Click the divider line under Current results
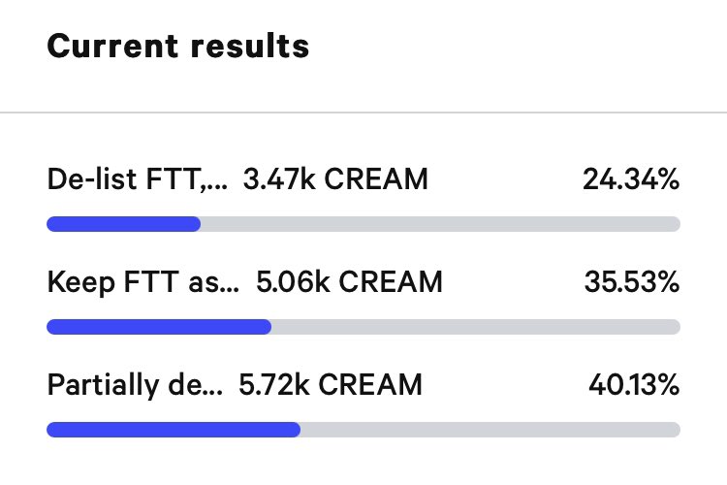The width and height of the screenshot is (727, 485). click(363, 113)
